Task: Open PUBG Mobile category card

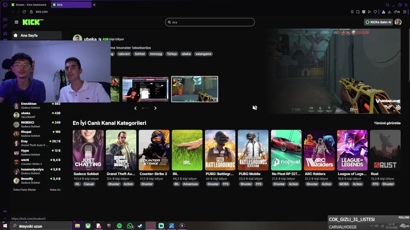Action: 253,150
